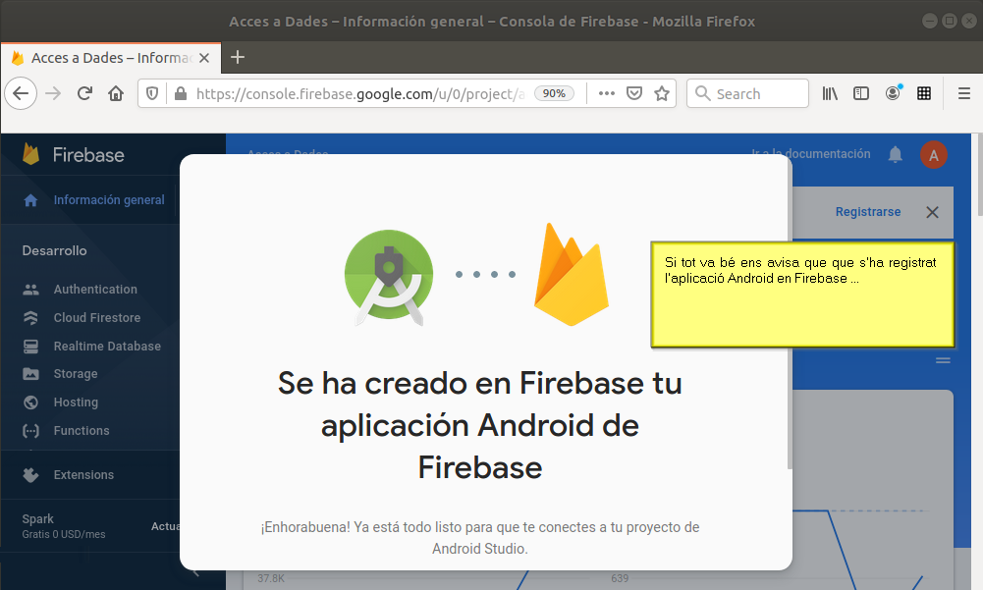Click the Realtime Database icon
The image size is (983, 590).
(30, 347)
